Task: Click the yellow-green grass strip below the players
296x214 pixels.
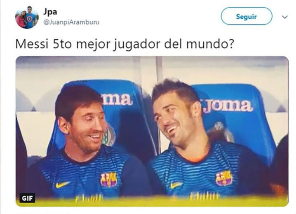Action: click(x=152, y=202)
